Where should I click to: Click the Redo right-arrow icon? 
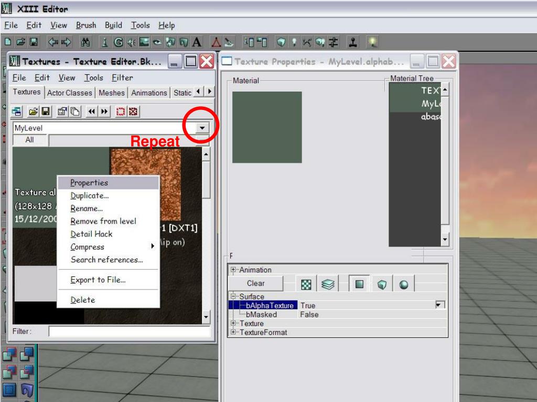(66, 42)
